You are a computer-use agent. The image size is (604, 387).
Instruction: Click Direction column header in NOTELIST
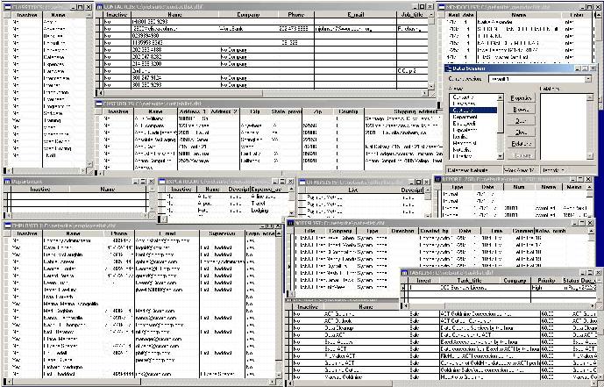(x=402, y=231)
